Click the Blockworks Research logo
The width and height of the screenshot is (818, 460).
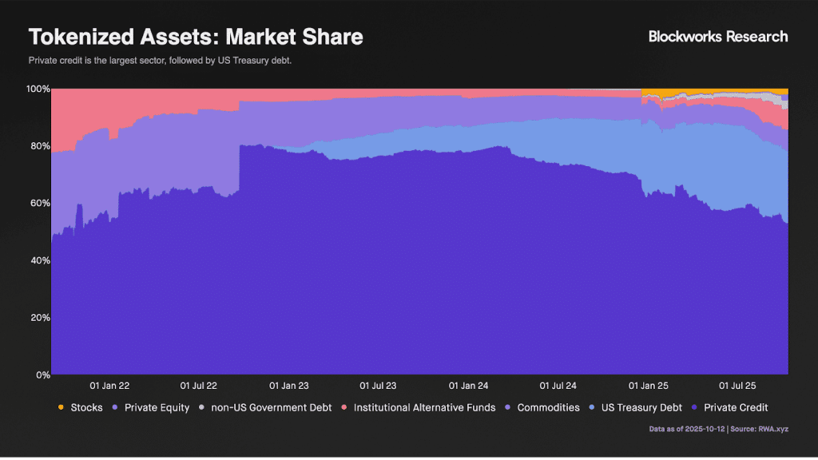(717, 37)
